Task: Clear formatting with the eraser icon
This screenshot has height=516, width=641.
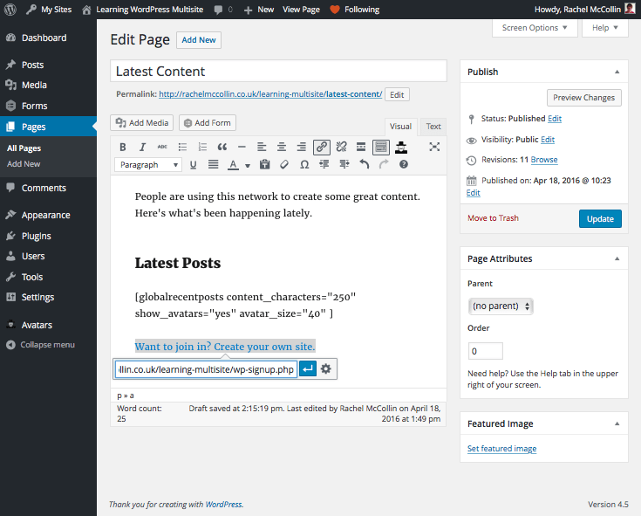Action: click(284, 164)
